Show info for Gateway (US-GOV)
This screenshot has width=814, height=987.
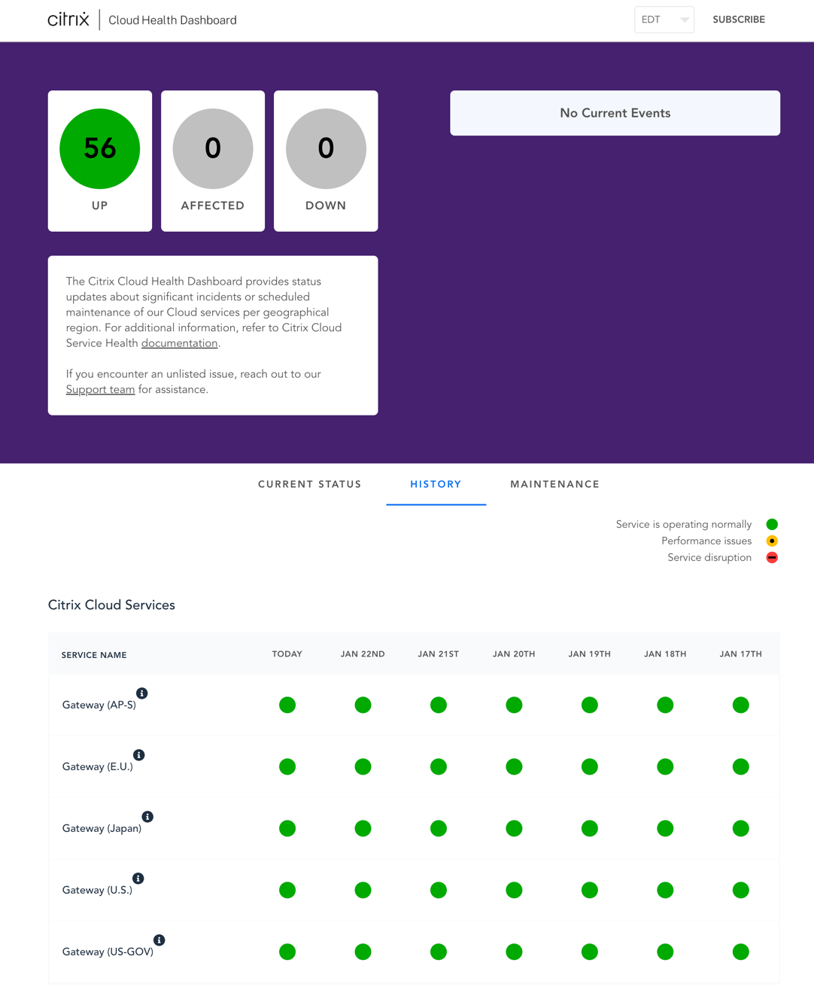pos(159,940)
